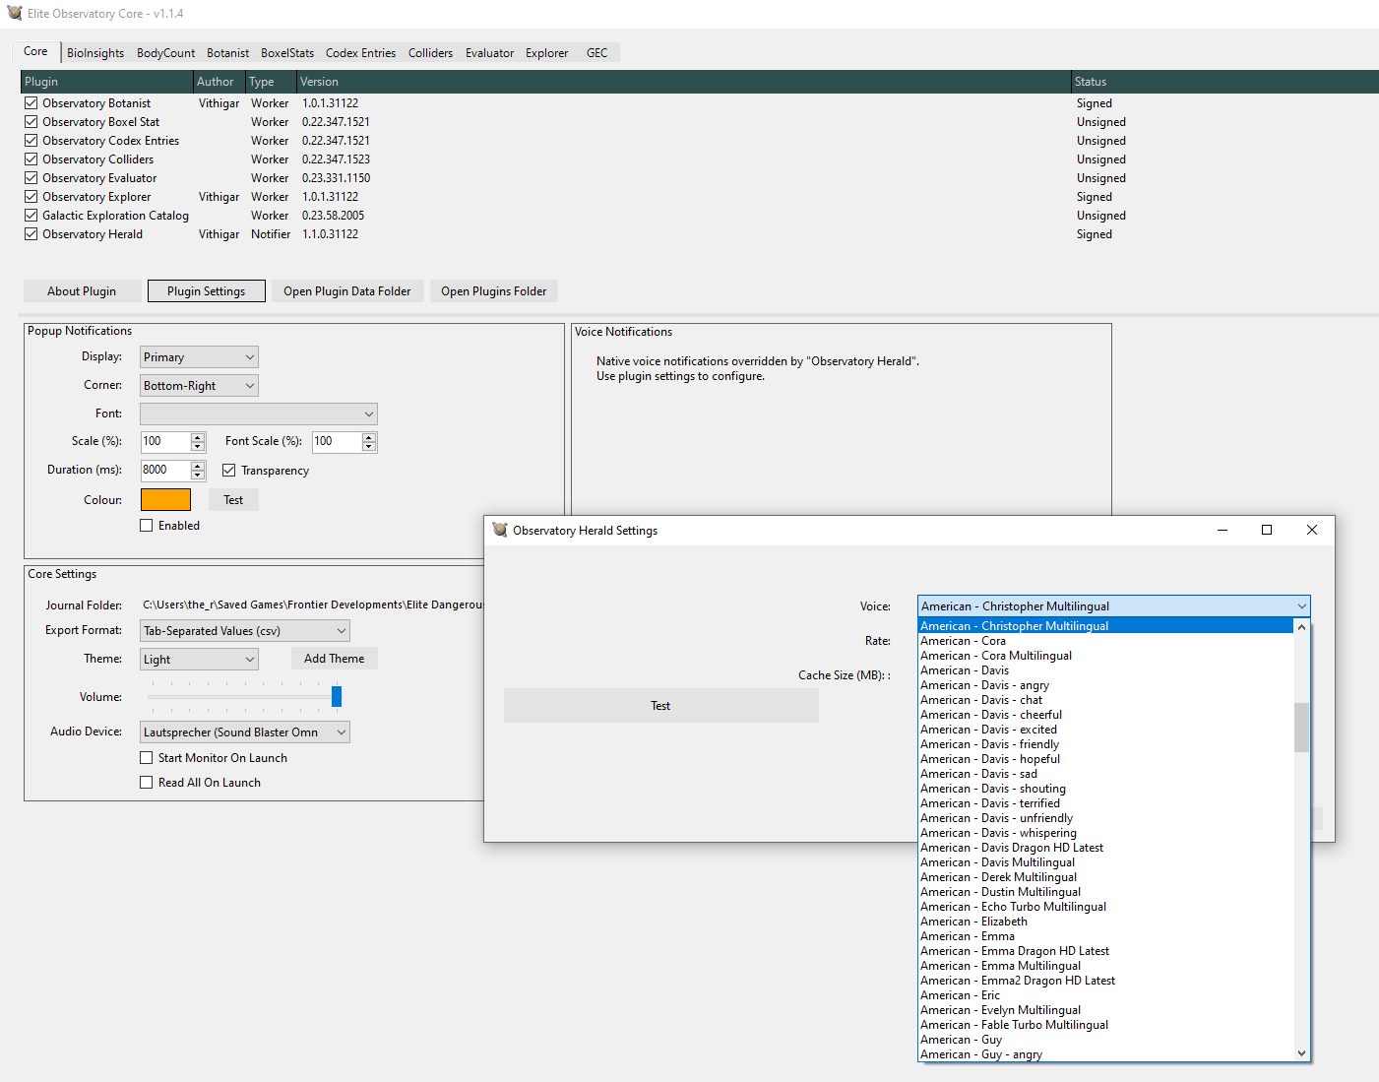Decrease Font Scale (%) with the down arrow
1379x1082 pixels.
pos(369,447)
